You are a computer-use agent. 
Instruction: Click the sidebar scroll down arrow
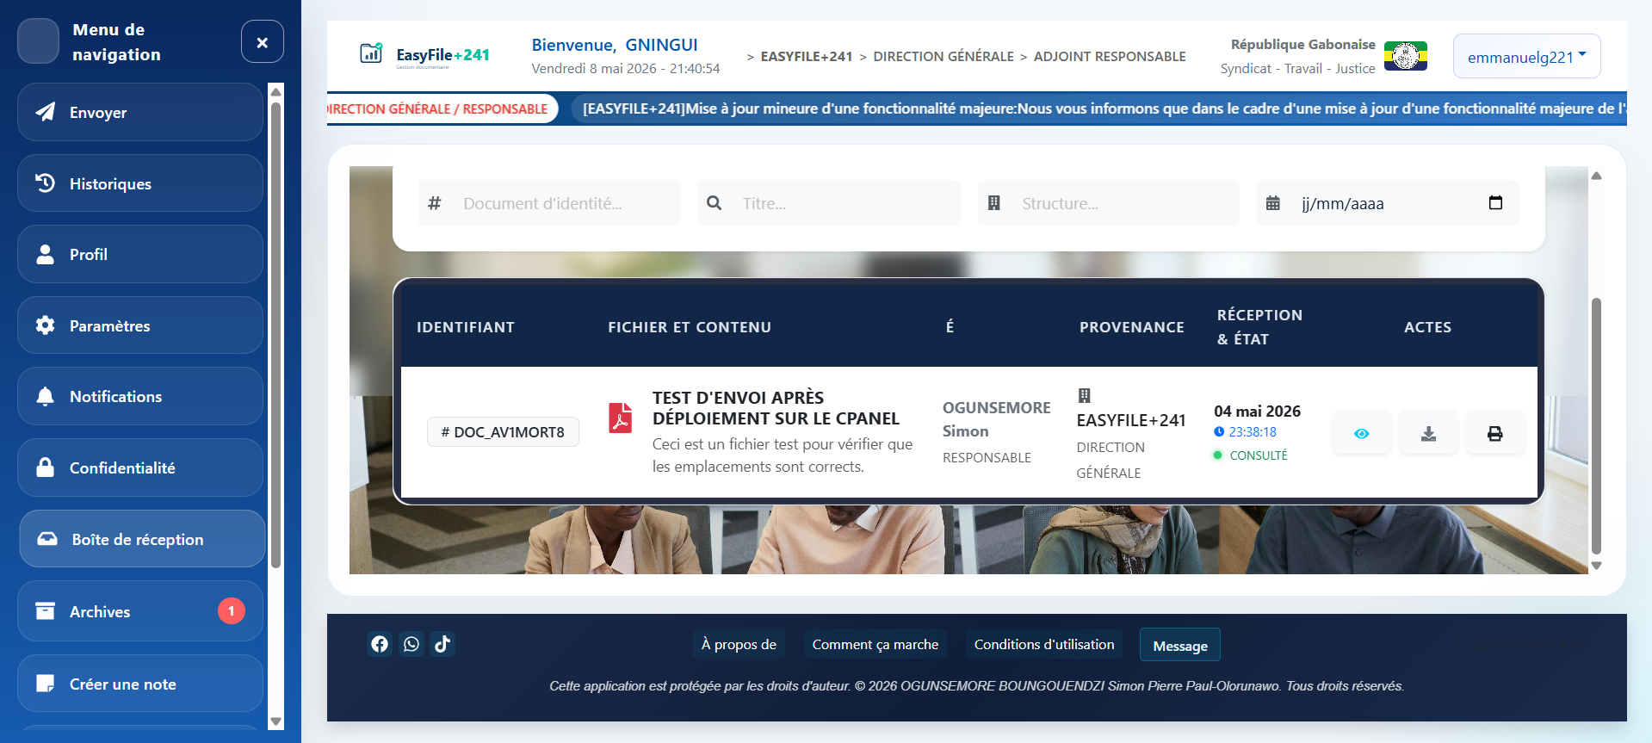[275, 721]
